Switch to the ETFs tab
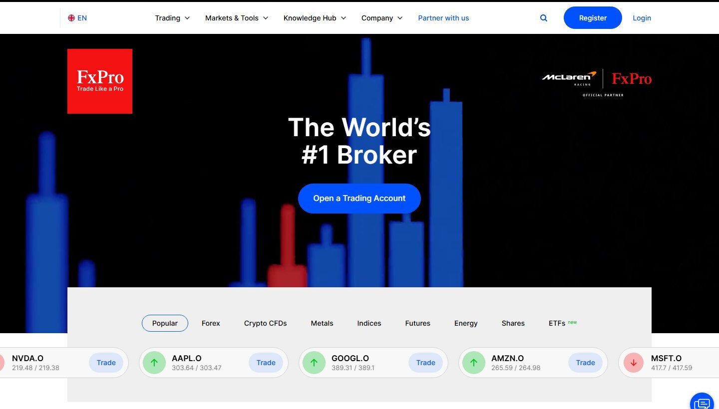This screenshot has height=409, width=719. tap(562, 323)
